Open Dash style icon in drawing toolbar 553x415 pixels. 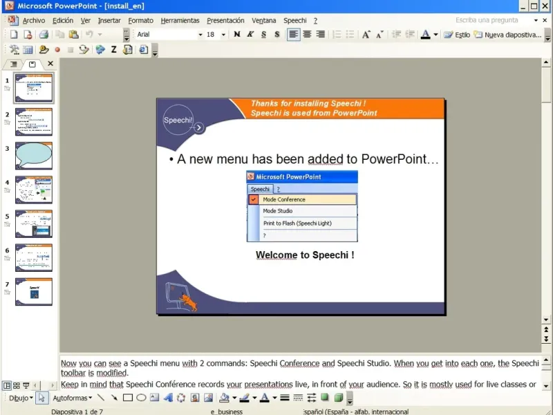click(298, 398)
